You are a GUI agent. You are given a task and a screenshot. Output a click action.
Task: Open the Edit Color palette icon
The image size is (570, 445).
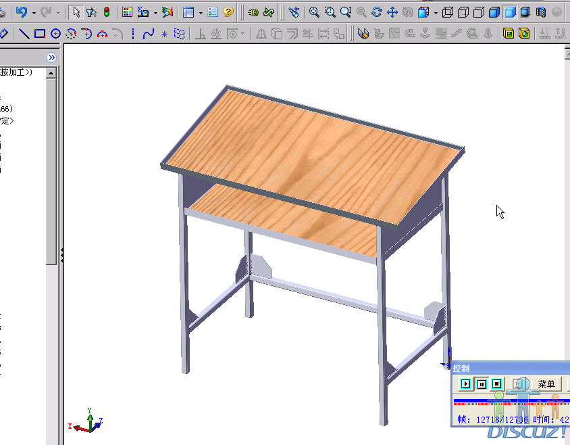pos(127,12)
